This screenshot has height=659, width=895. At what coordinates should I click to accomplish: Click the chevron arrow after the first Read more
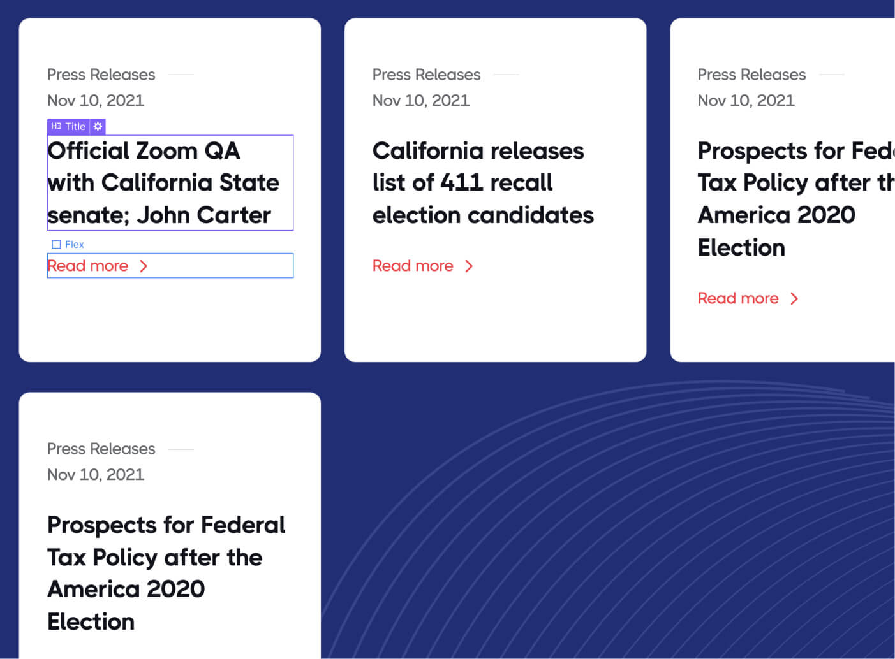click(143, 266)
